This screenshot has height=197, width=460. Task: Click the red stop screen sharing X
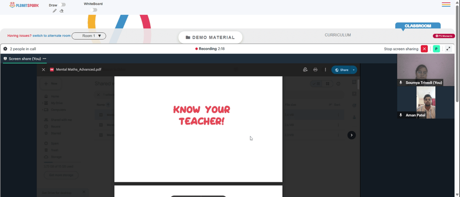[x=424, y=49]
